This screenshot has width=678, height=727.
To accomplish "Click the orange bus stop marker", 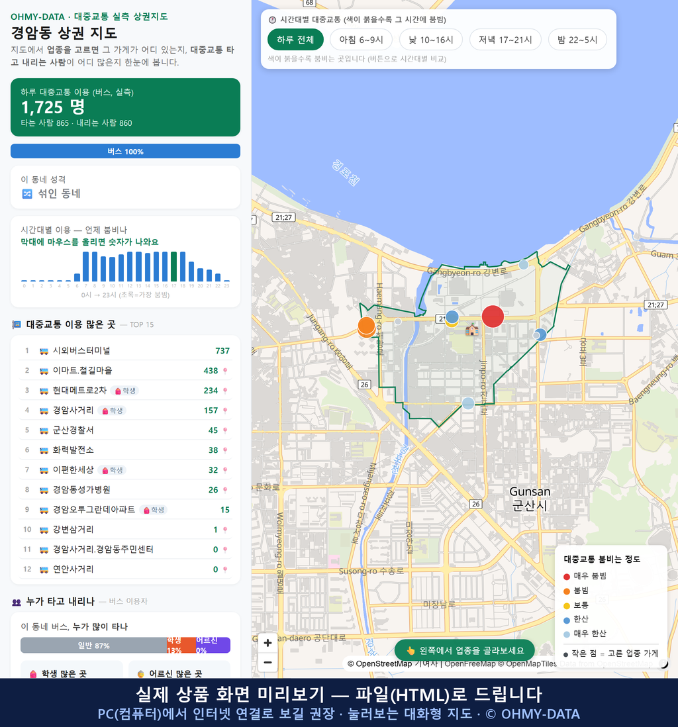I will 366,326.
